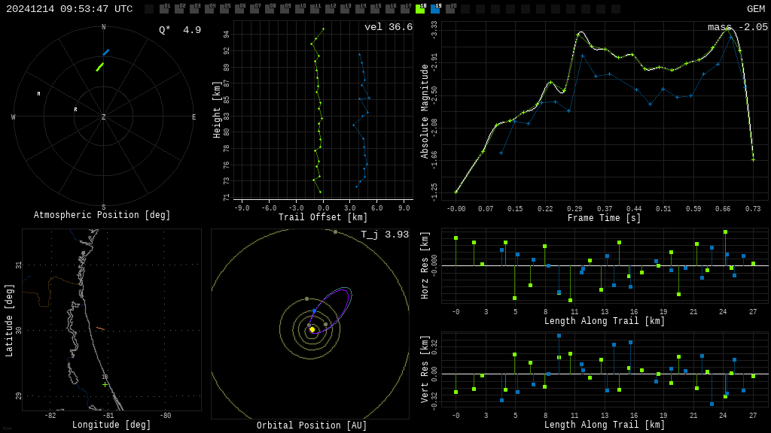Screen dimensions: 771x433
Task: Select the green station 18 indicator box
Action: [x=420, y=9]
